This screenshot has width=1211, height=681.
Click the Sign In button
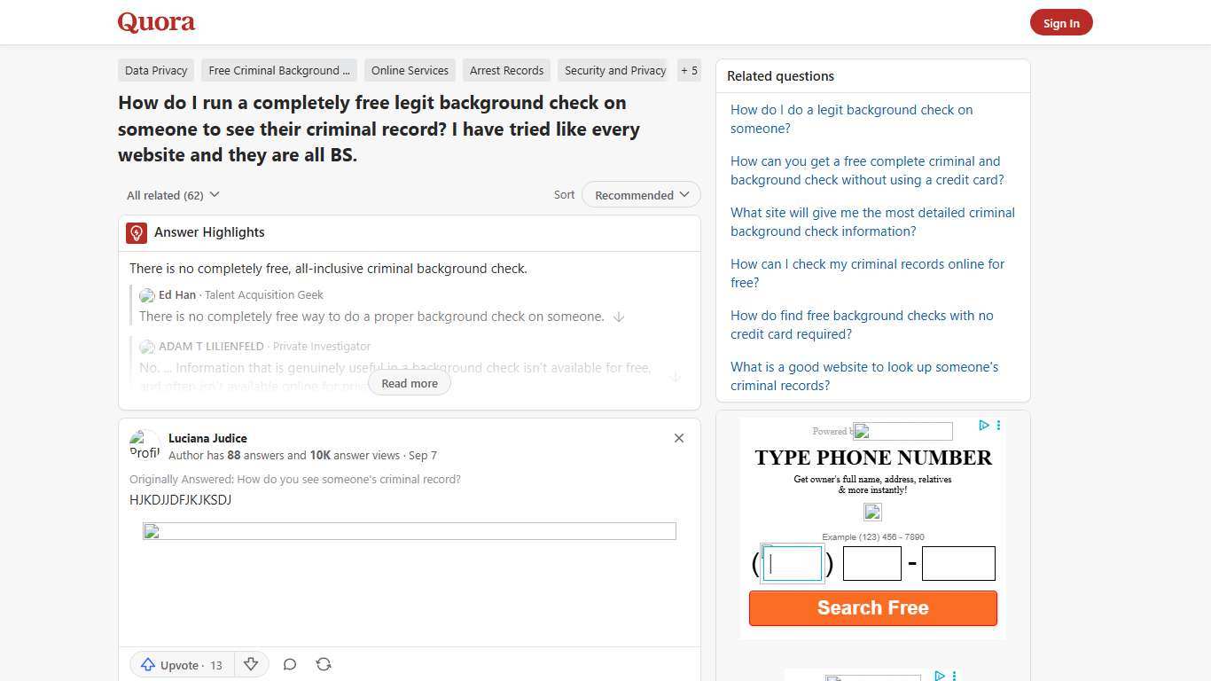pos(1061,22)
